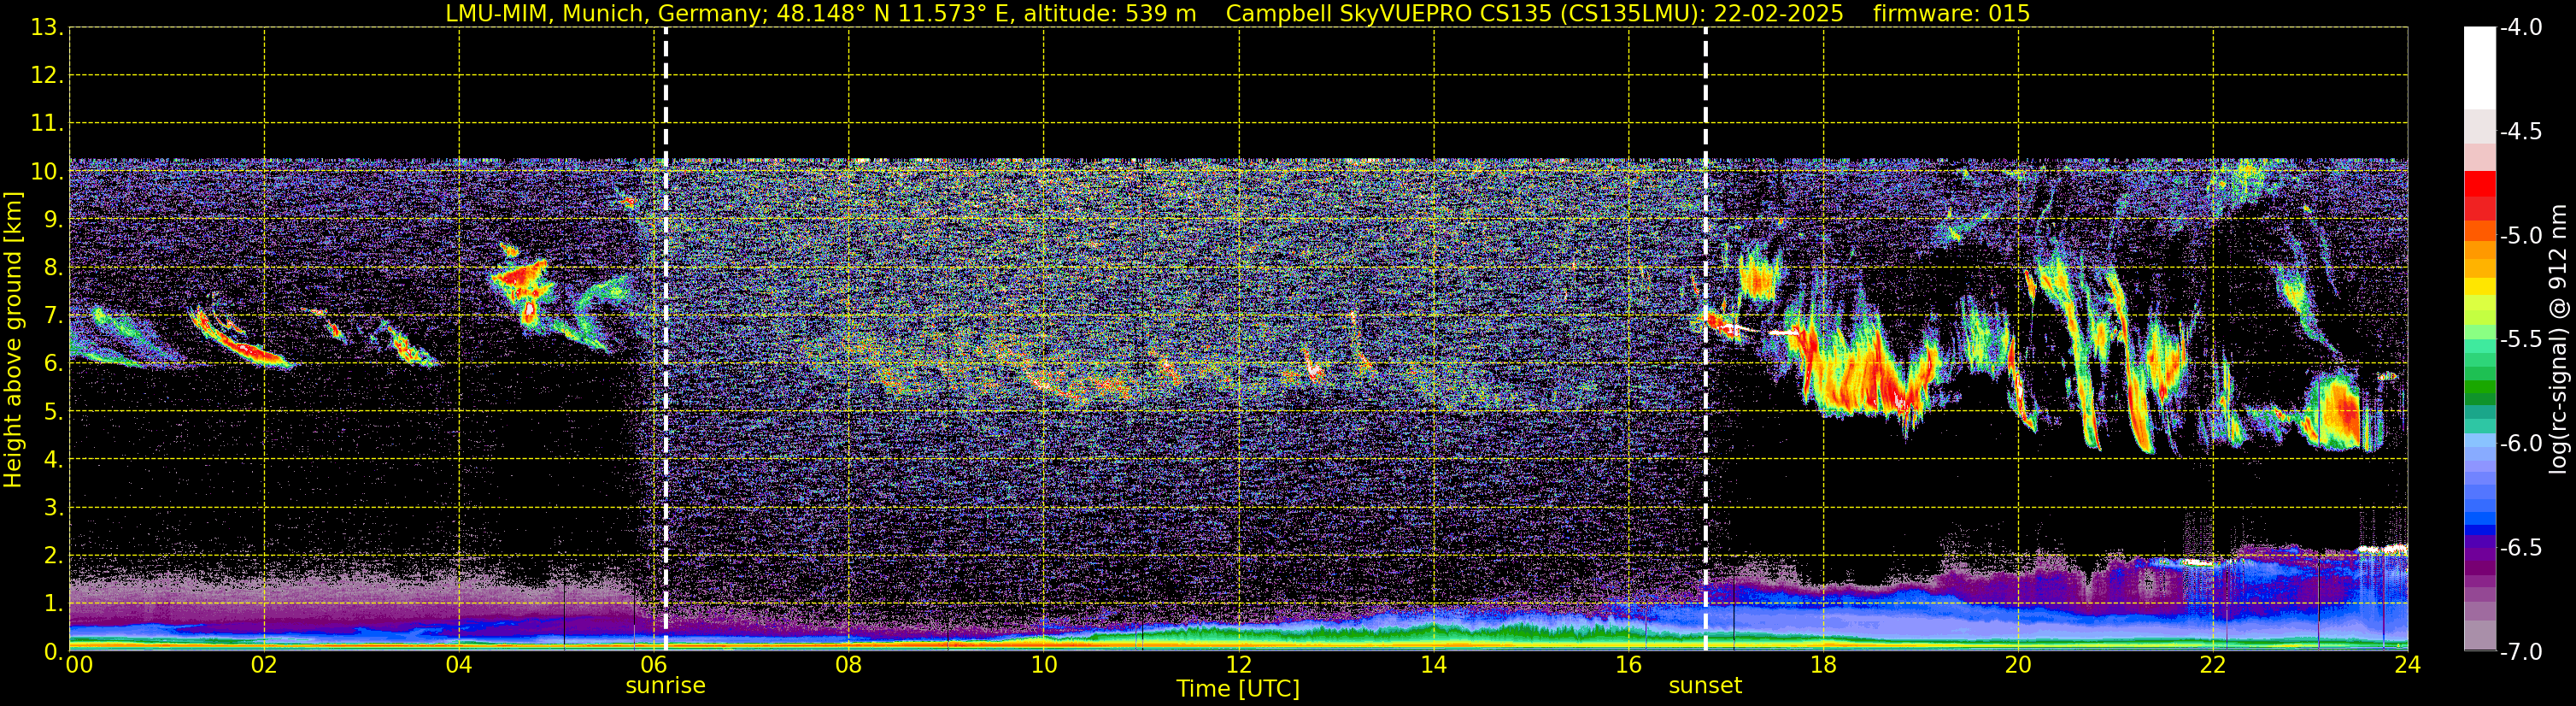Click the '9.' height axis tick label

(53, 220)
